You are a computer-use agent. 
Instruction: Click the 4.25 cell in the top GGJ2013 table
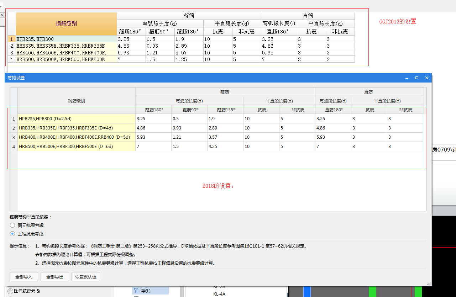[189, 59]
